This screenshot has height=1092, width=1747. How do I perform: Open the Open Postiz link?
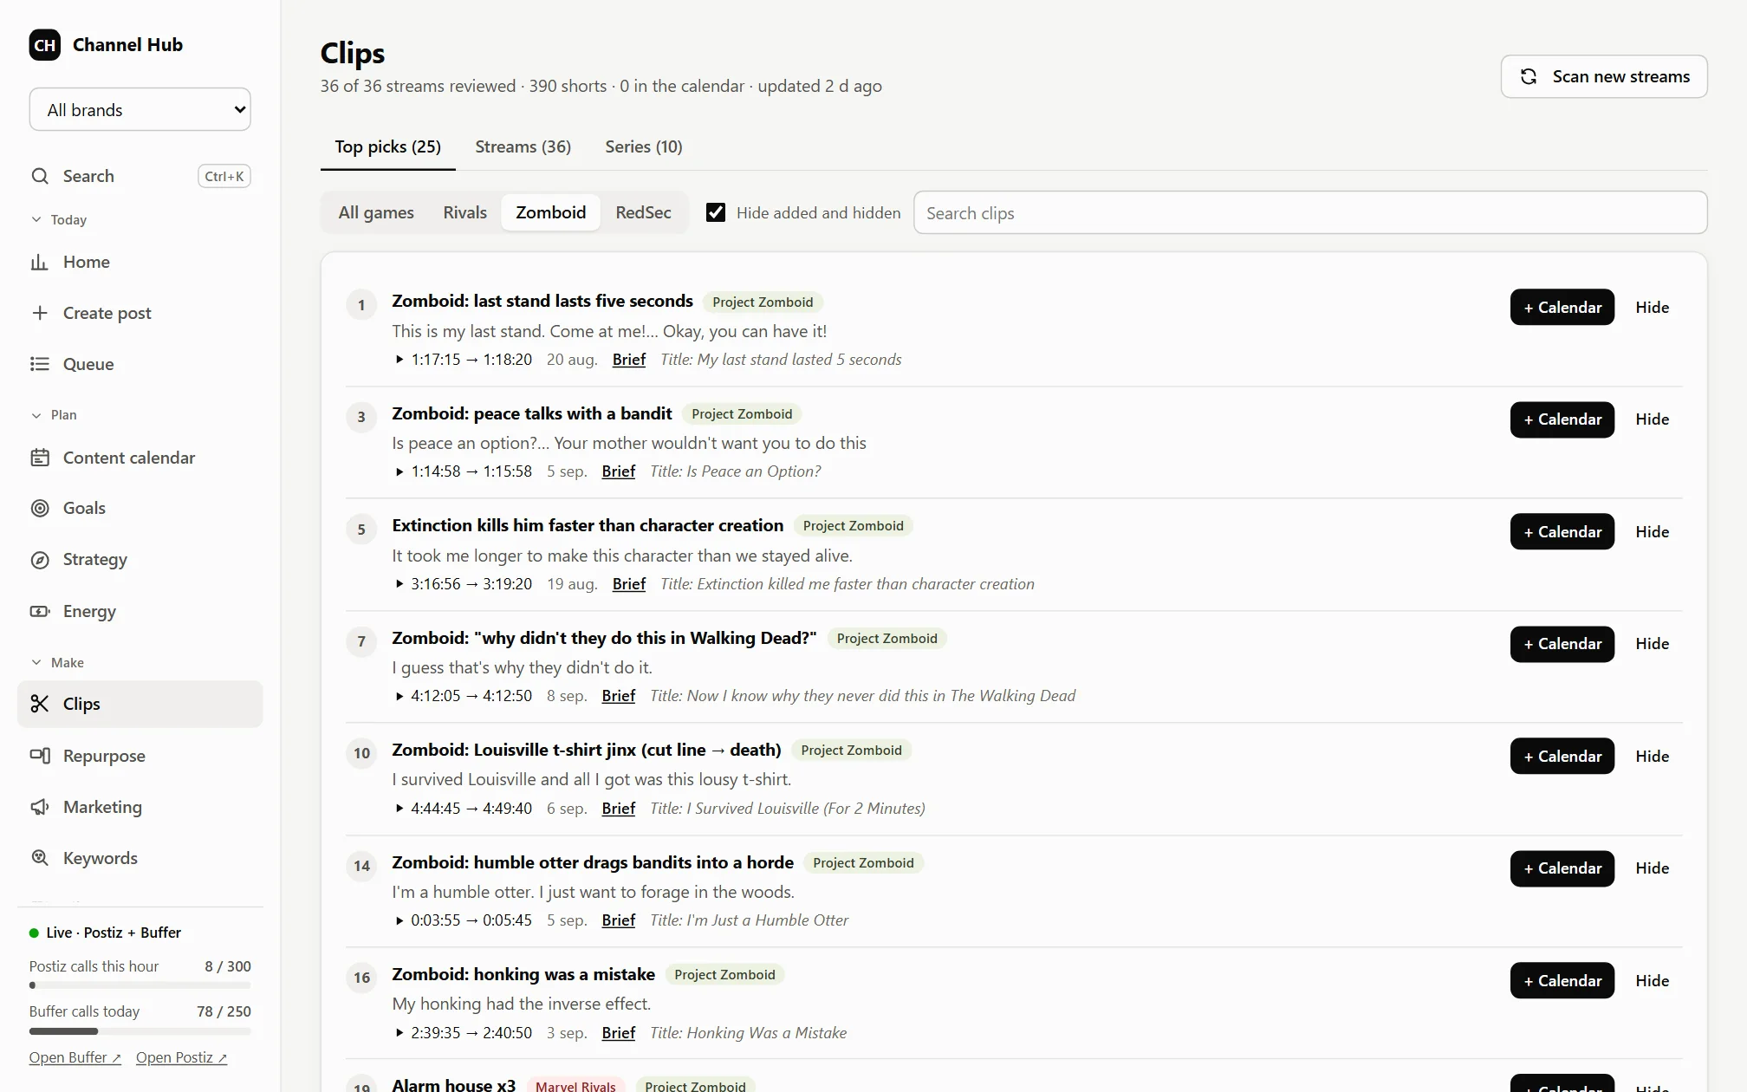tap(182, 1058)
